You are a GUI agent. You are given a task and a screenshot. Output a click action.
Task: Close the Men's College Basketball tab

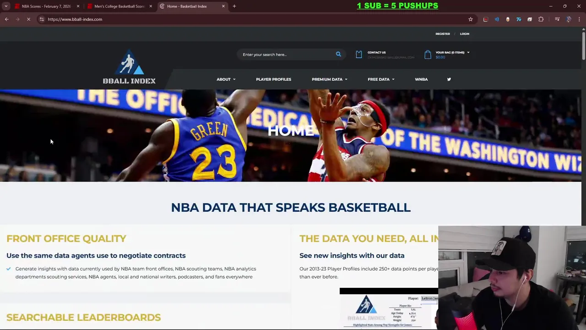(x=151, y=6)
